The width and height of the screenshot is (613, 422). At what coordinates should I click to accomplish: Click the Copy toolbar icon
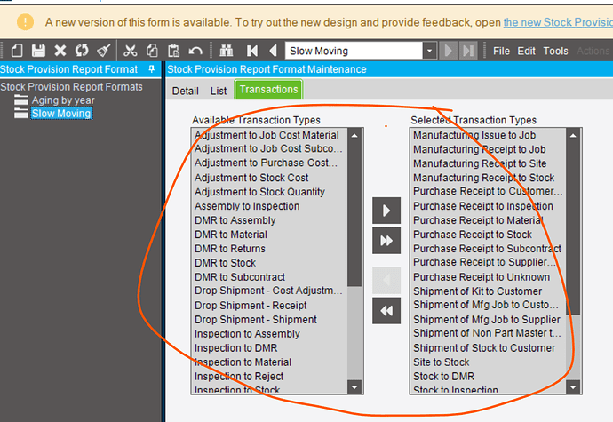152,51
